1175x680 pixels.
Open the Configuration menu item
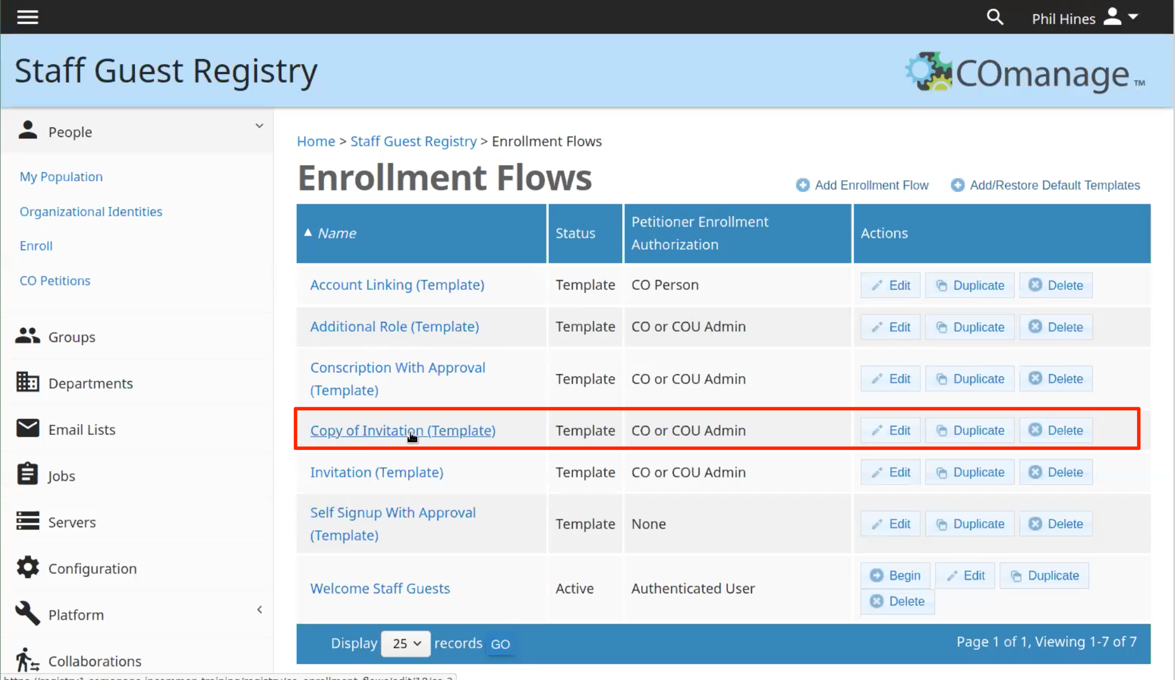pyautogui.click(x=92, y=569)
